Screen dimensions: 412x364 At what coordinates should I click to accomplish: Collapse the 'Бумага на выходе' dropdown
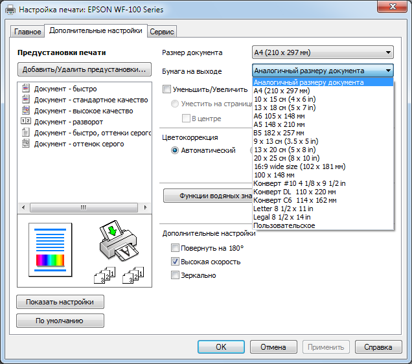point(323,71)
